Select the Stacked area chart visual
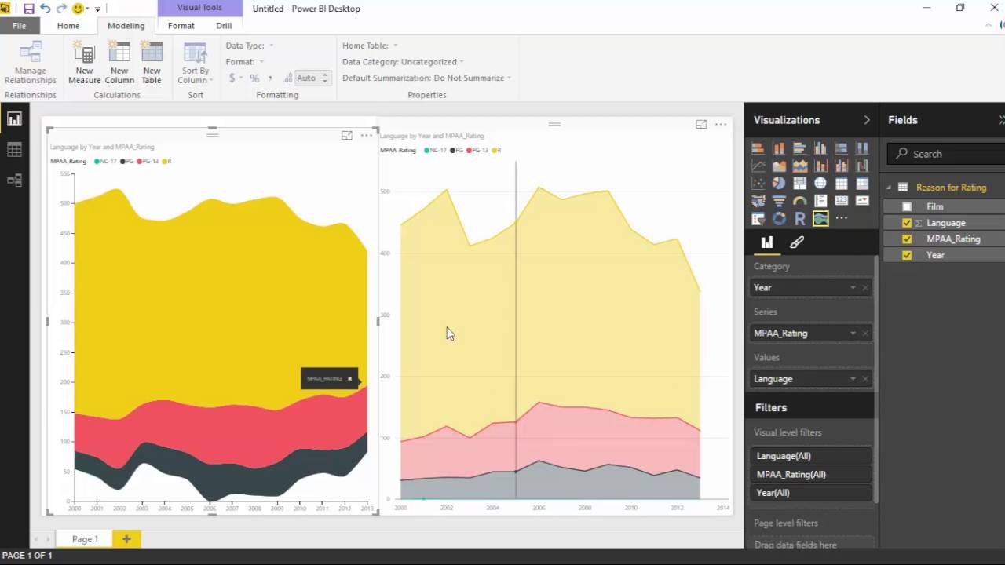 pyautogui.click(x=800, y=166)
